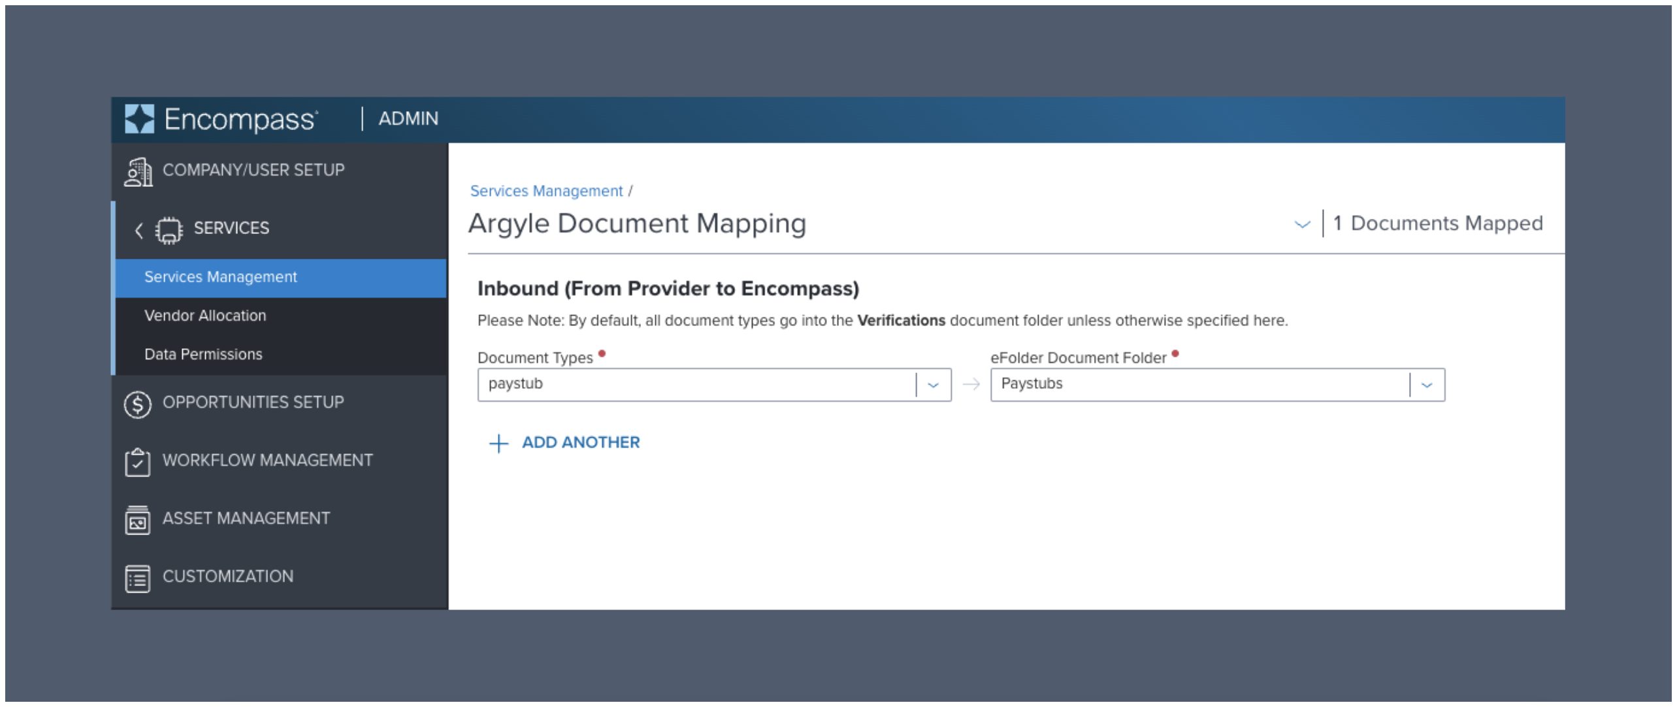Click the Services chip icon
This screenshot has width=1677, height=707.
click(x=168, y=229)
